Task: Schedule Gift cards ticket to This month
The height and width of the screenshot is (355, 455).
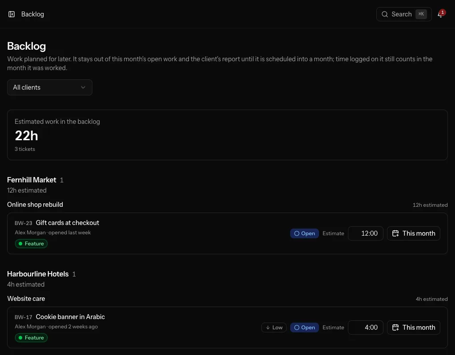Action: pos(414,233)
